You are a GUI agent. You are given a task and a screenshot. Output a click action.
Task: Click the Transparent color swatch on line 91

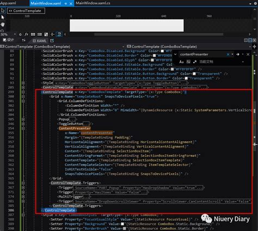pyautogui.click(x=194, y=74)
